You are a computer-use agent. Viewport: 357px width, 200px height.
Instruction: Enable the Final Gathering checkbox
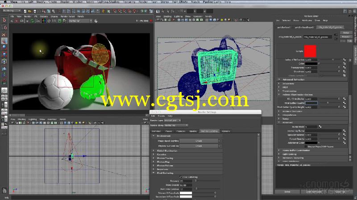click(180, 177)
